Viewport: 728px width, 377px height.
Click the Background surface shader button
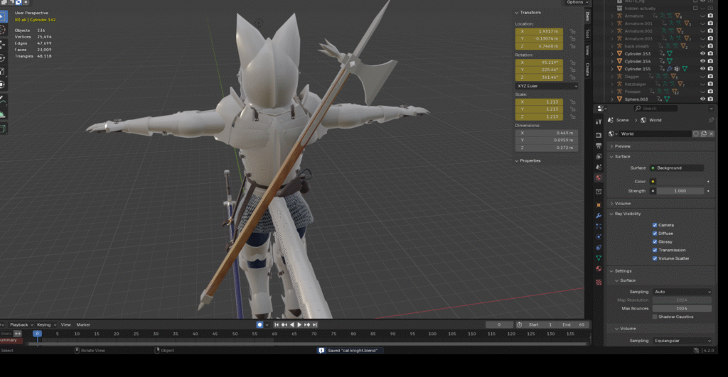point(675,168)
